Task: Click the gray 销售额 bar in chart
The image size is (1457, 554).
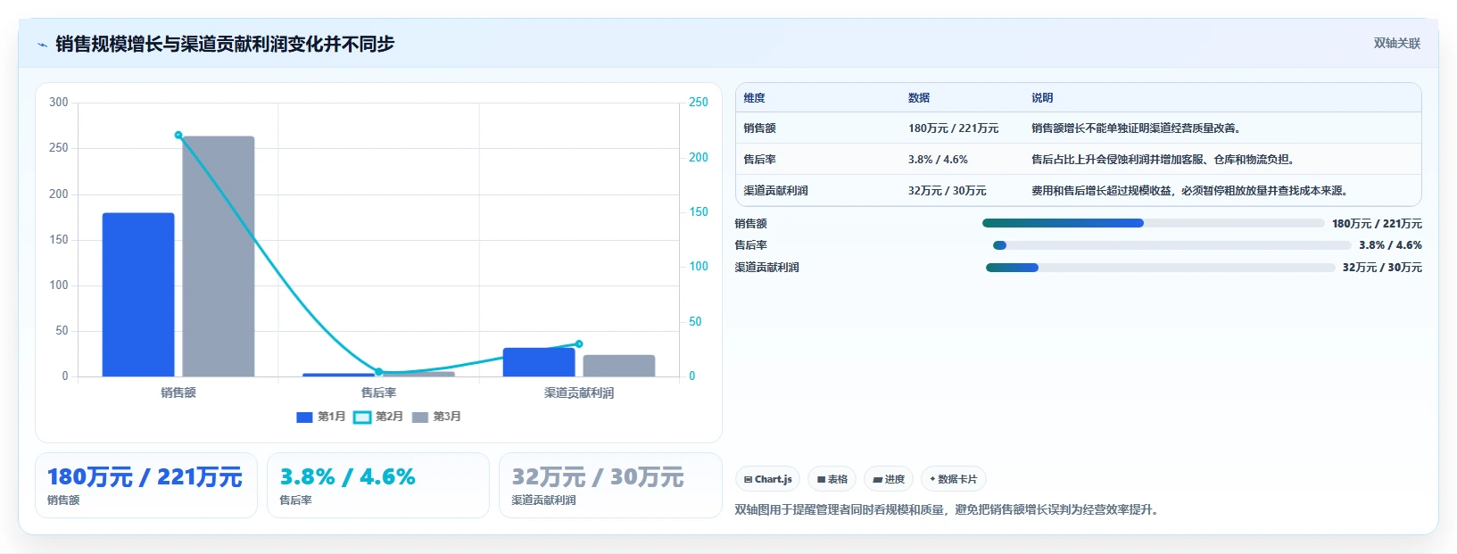Action: tap(219, 256)
